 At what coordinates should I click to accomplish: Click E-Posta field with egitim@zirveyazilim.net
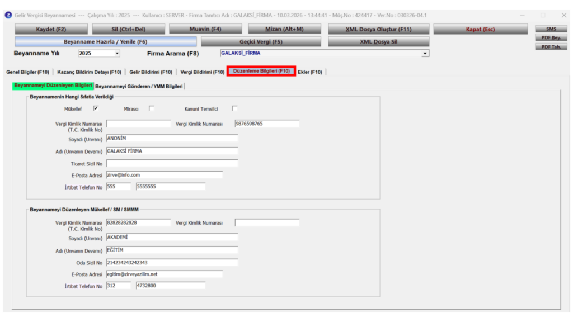165,274
